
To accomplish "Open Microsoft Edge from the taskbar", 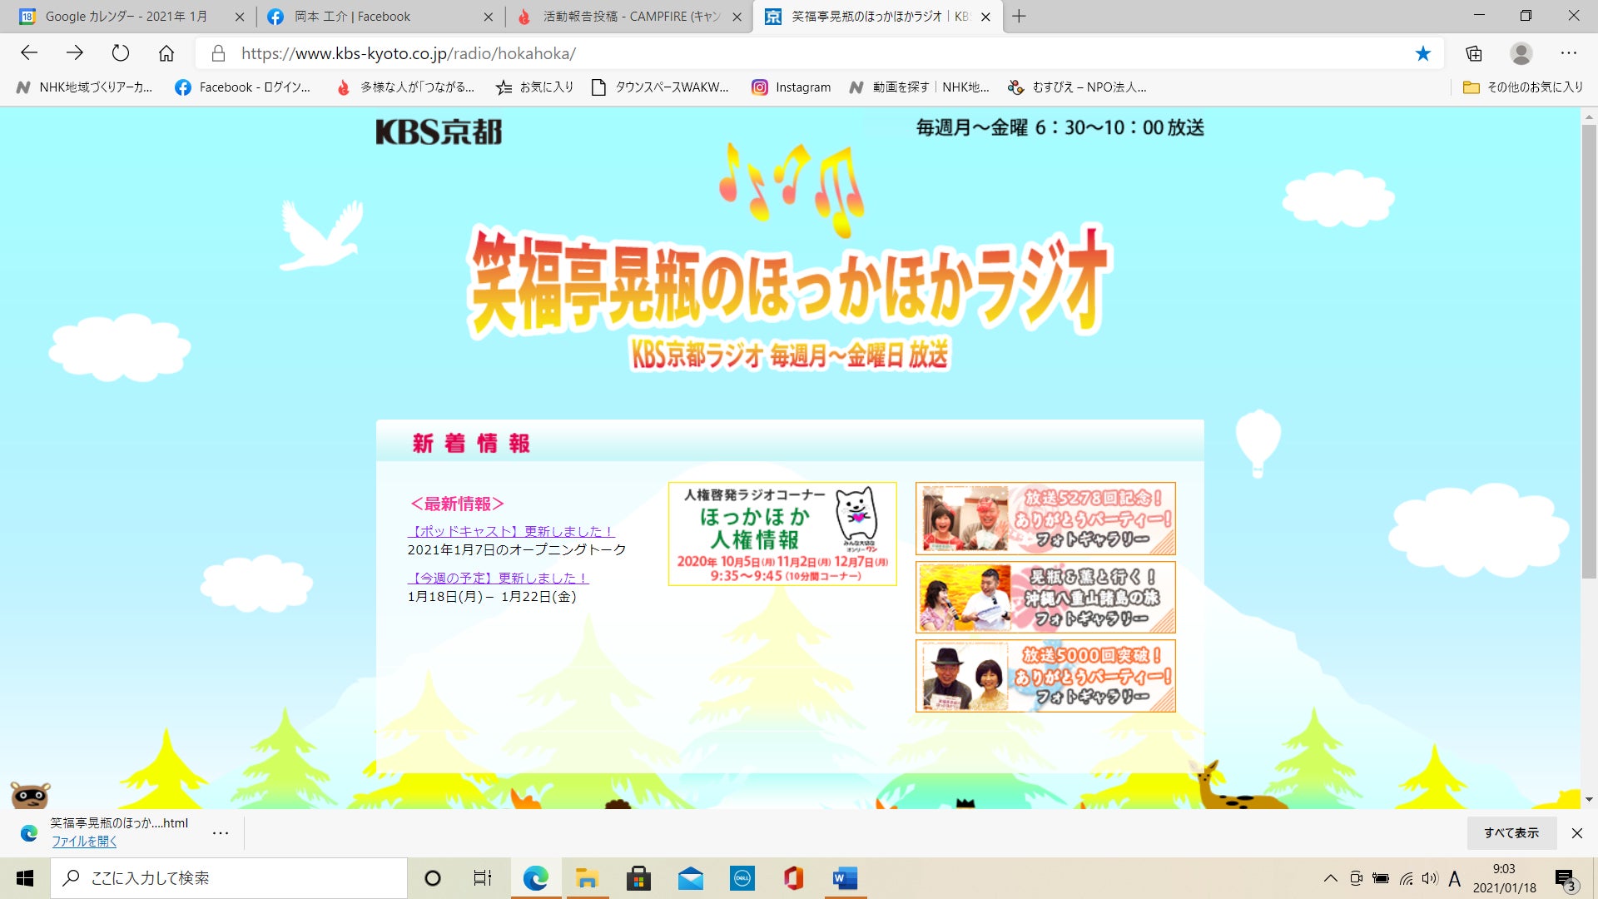I will (535, 878).
